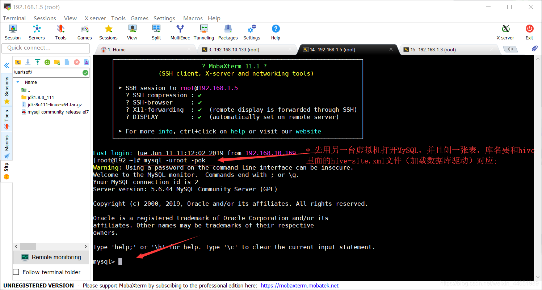Open the Sessions menu in menu bar
The width and height of the screenshot is (542, 290).
[x=45, y=18]
